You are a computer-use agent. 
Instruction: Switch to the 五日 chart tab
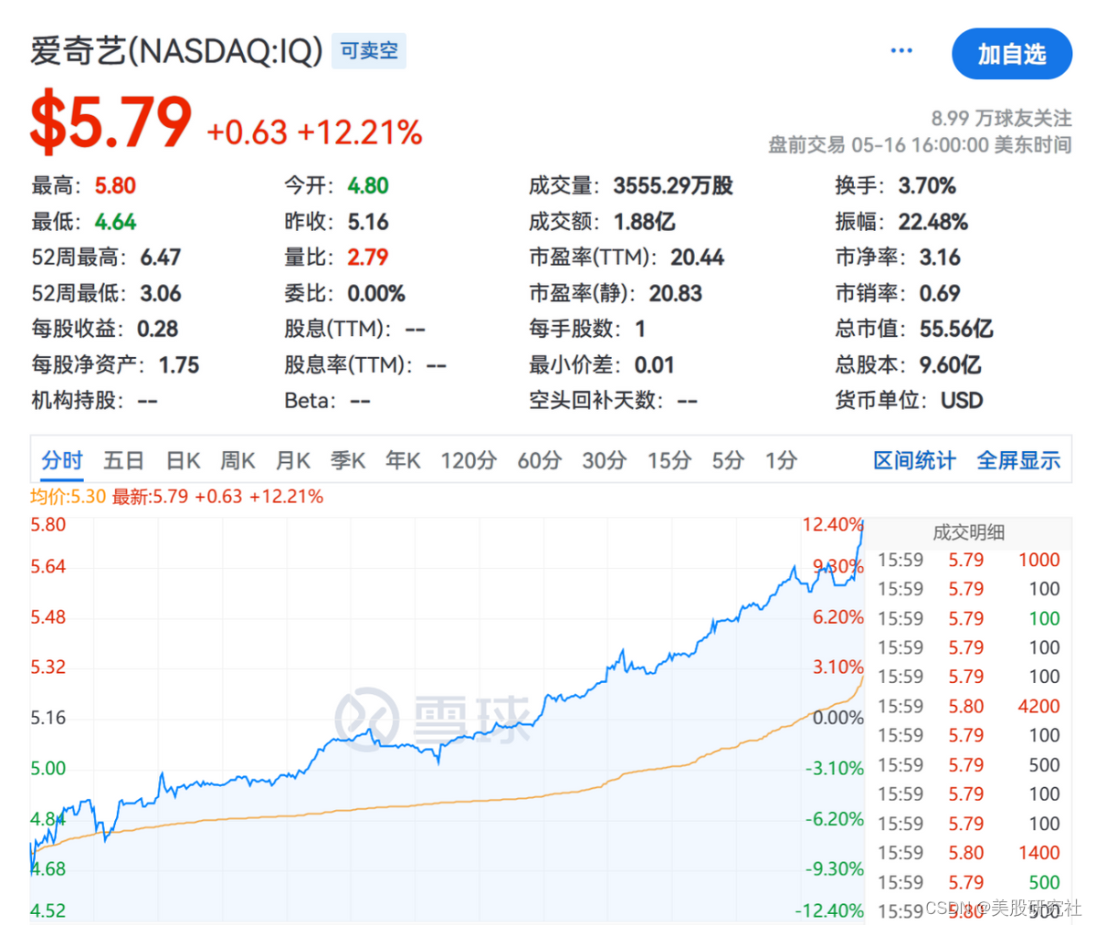123,460
